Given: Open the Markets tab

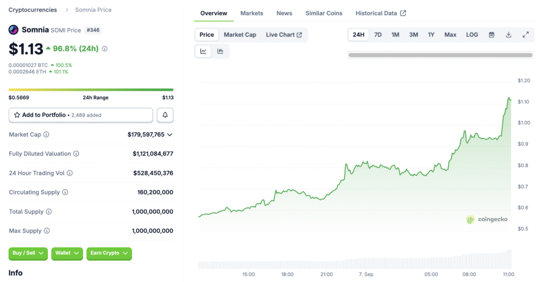Looking at the screenshot, I should 252,13.
